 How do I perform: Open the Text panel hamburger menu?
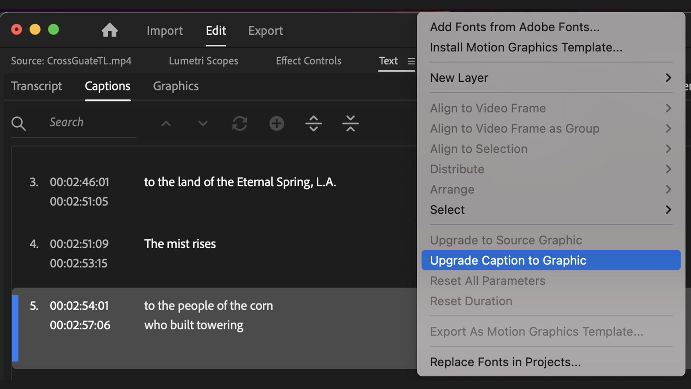pyautogui.click(x=411, y=61)
